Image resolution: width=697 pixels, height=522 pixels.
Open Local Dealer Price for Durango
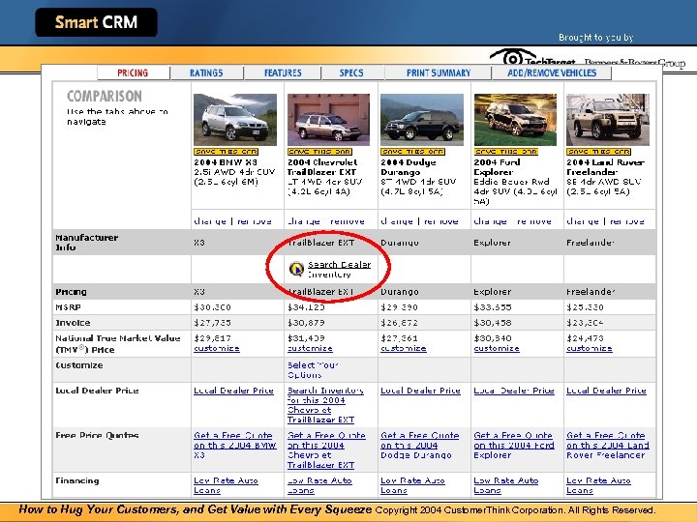click(x=420, y=391)
